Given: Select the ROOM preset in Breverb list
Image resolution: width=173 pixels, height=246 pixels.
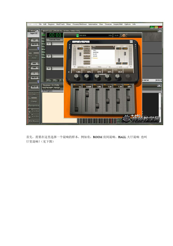Looking at the screenshot, I should 95,56.
